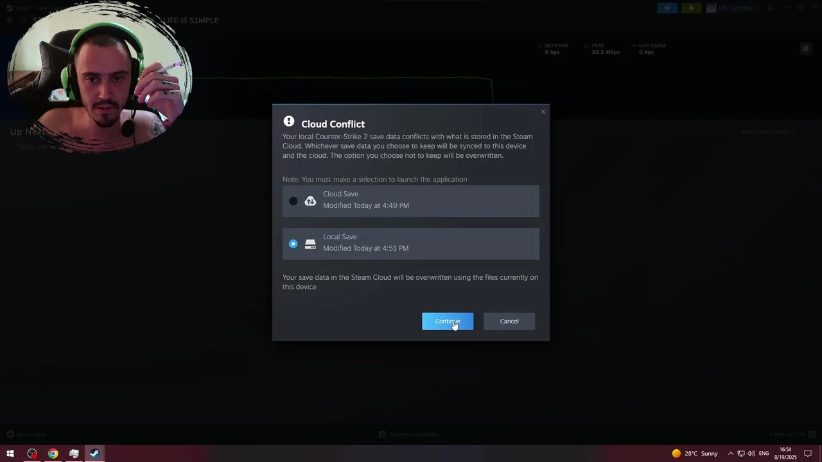Confirm selection with the Continue button
The width and height of the screenshot is (822, 462).
pos(448,321)
